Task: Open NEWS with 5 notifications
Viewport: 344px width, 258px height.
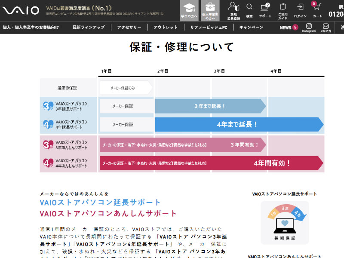Action: (x=288, y=28)
